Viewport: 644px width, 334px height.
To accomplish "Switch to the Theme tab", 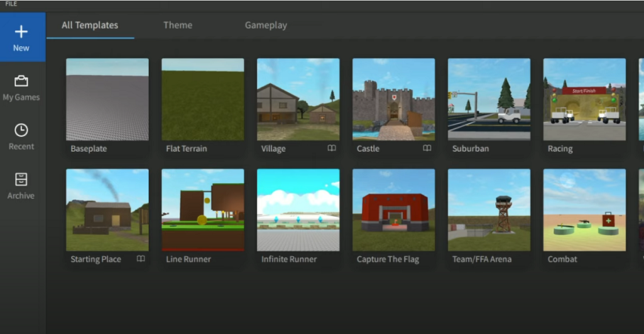I will click(x=178, y=25).
